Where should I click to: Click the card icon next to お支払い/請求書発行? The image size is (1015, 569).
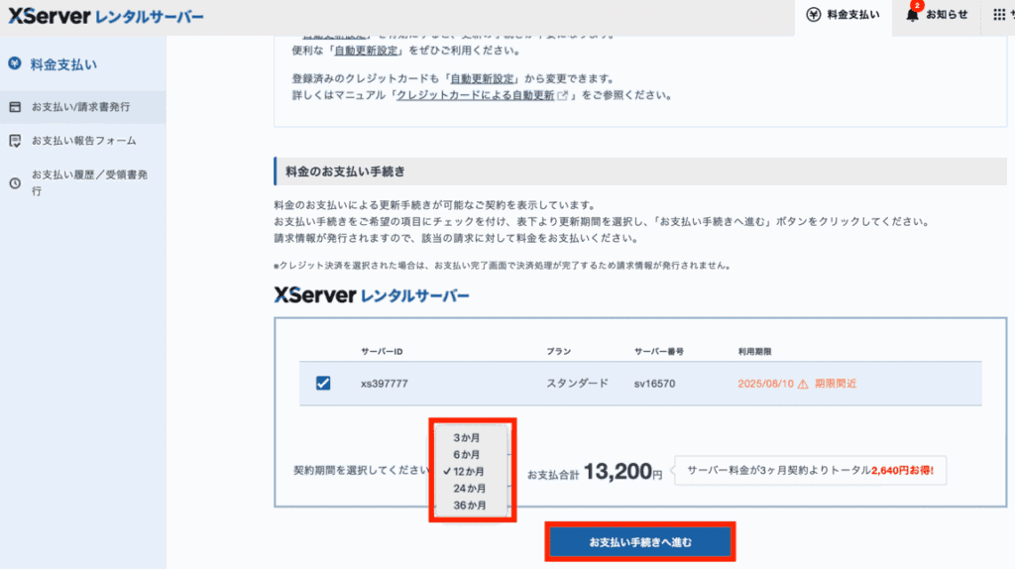click(15, 107)
